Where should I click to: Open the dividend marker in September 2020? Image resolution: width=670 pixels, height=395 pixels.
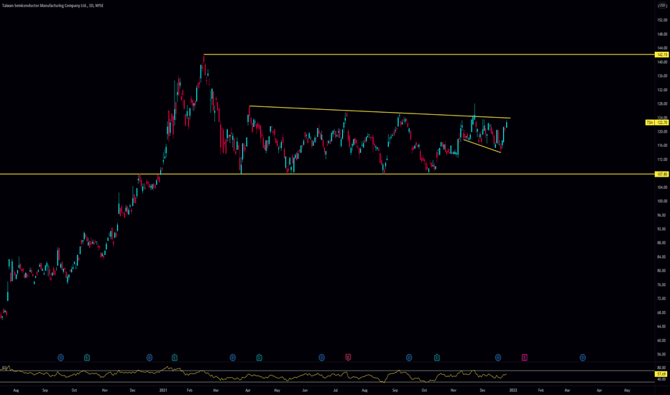tap(60, 358)
